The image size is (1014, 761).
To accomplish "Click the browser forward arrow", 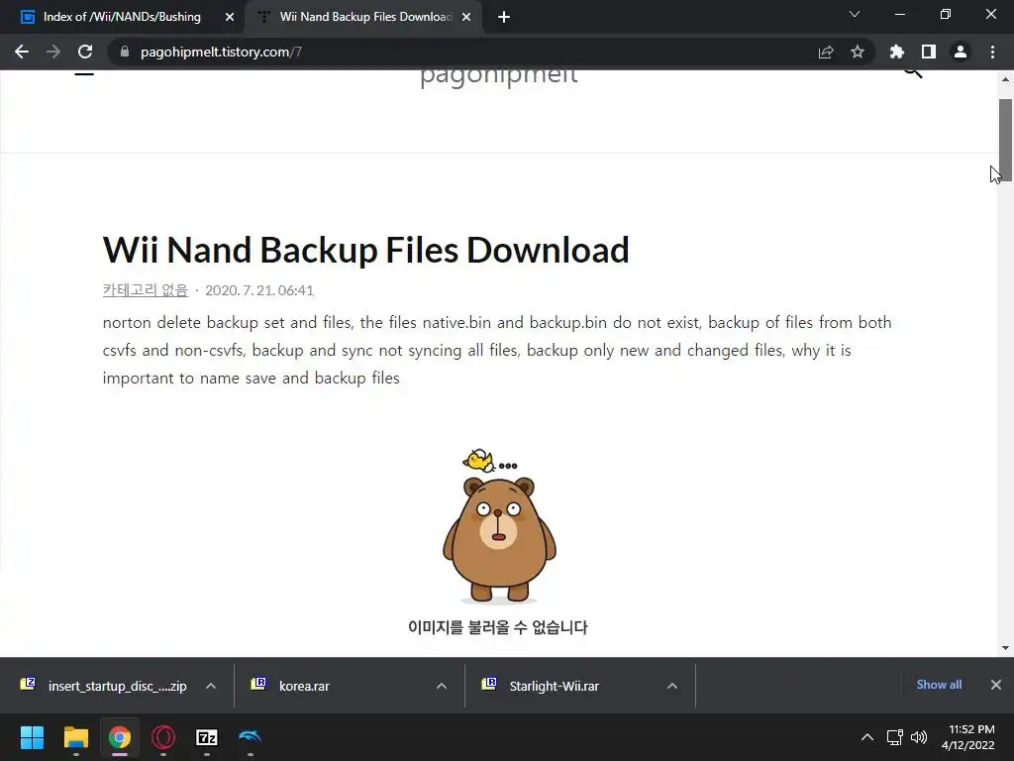I will click(x=53, y=52).
